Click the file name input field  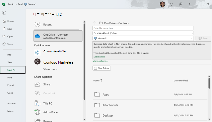(143, 28)
